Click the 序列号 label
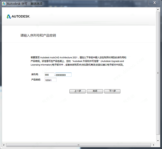 pos(35,74)
